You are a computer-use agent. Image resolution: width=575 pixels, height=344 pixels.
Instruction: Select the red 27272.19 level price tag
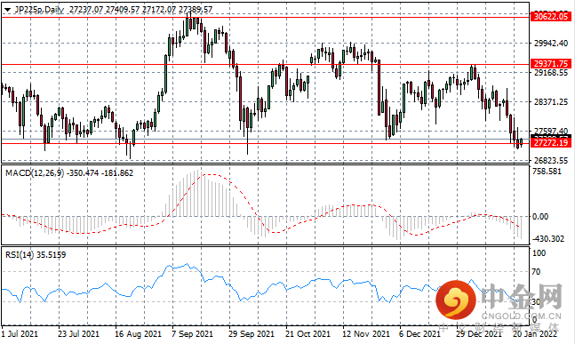[551, 142]
